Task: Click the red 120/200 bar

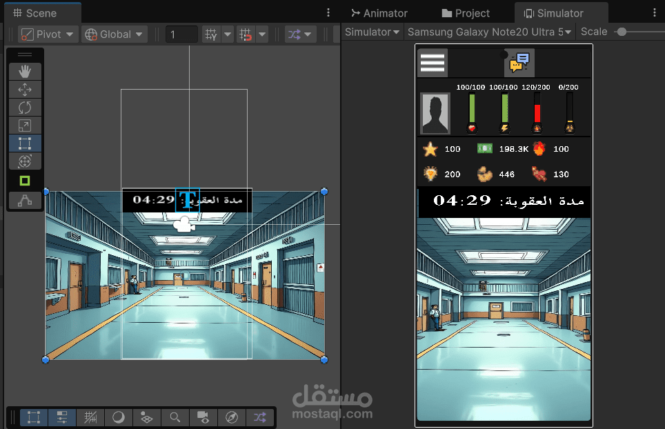Action: 537,112
